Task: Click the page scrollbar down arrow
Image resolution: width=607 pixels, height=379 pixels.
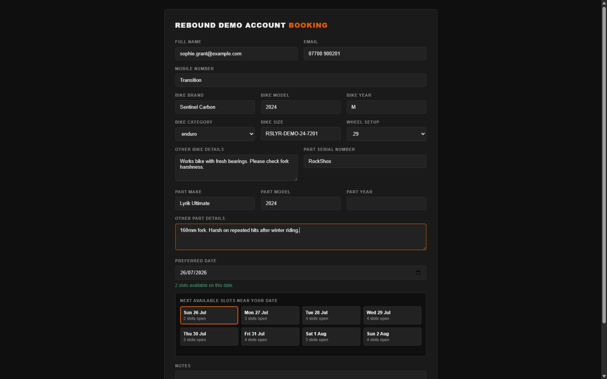Action: coord(604,376)
